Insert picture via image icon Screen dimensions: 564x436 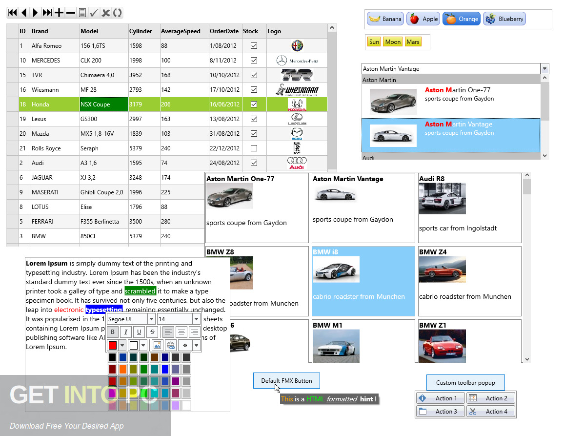point(157,345)
